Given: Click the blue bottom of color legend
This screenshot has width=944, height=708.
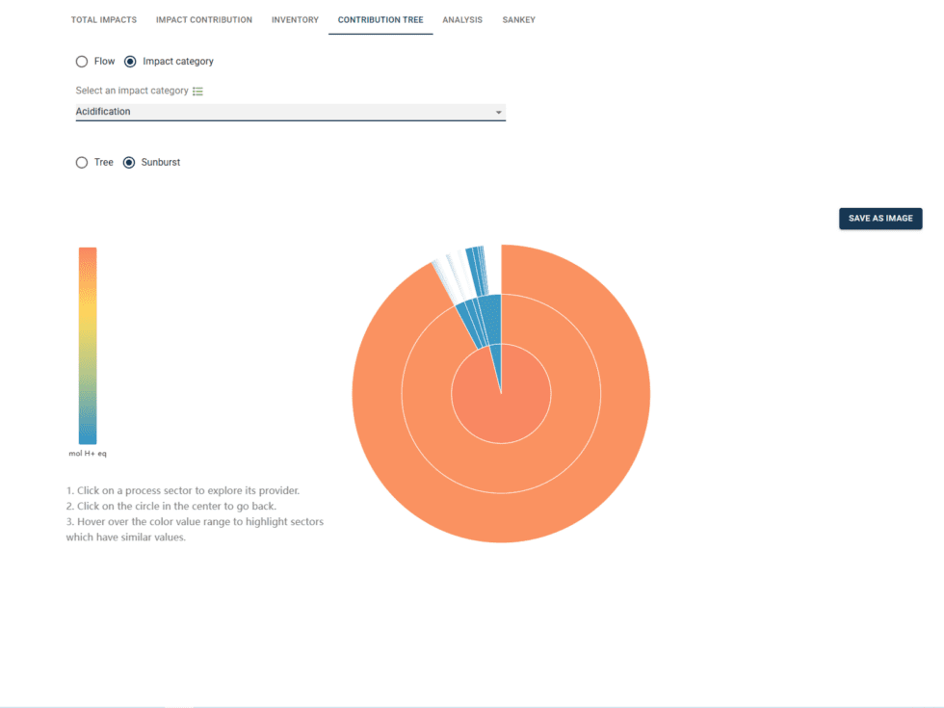Looking at the screenshot, I should click(x=88, y=433).
